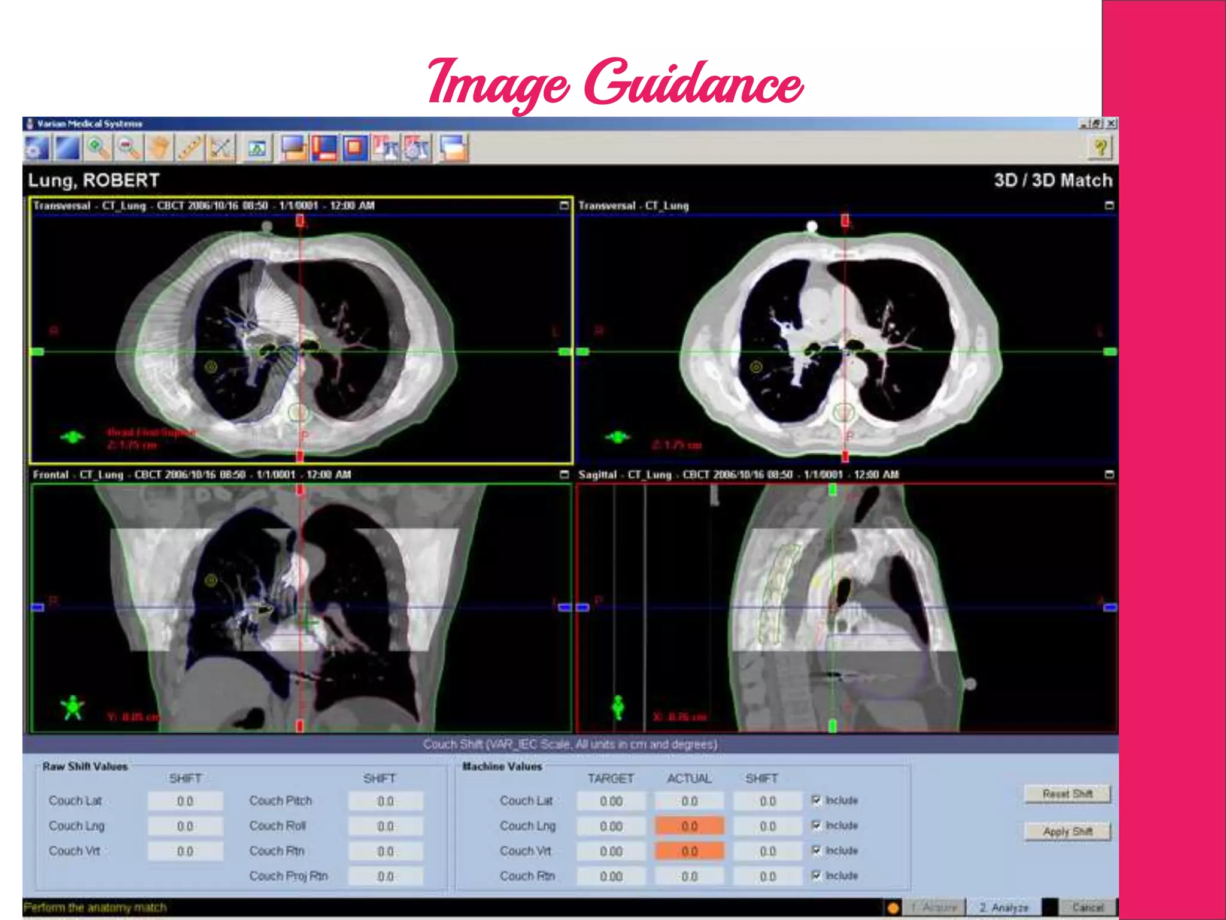Select the Zoom In magnifier tool
The image size is (1226, 920).
click(x=98, y=148)
